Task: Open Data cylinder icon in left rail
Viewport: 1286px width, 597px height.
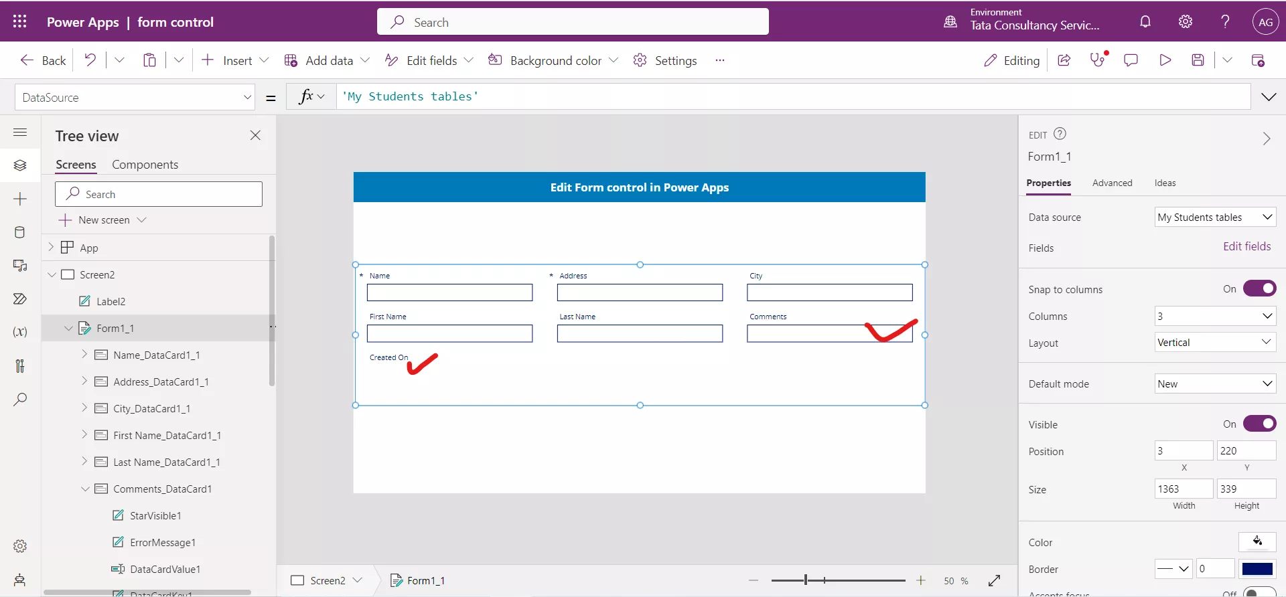Action: tap(20, 232)
